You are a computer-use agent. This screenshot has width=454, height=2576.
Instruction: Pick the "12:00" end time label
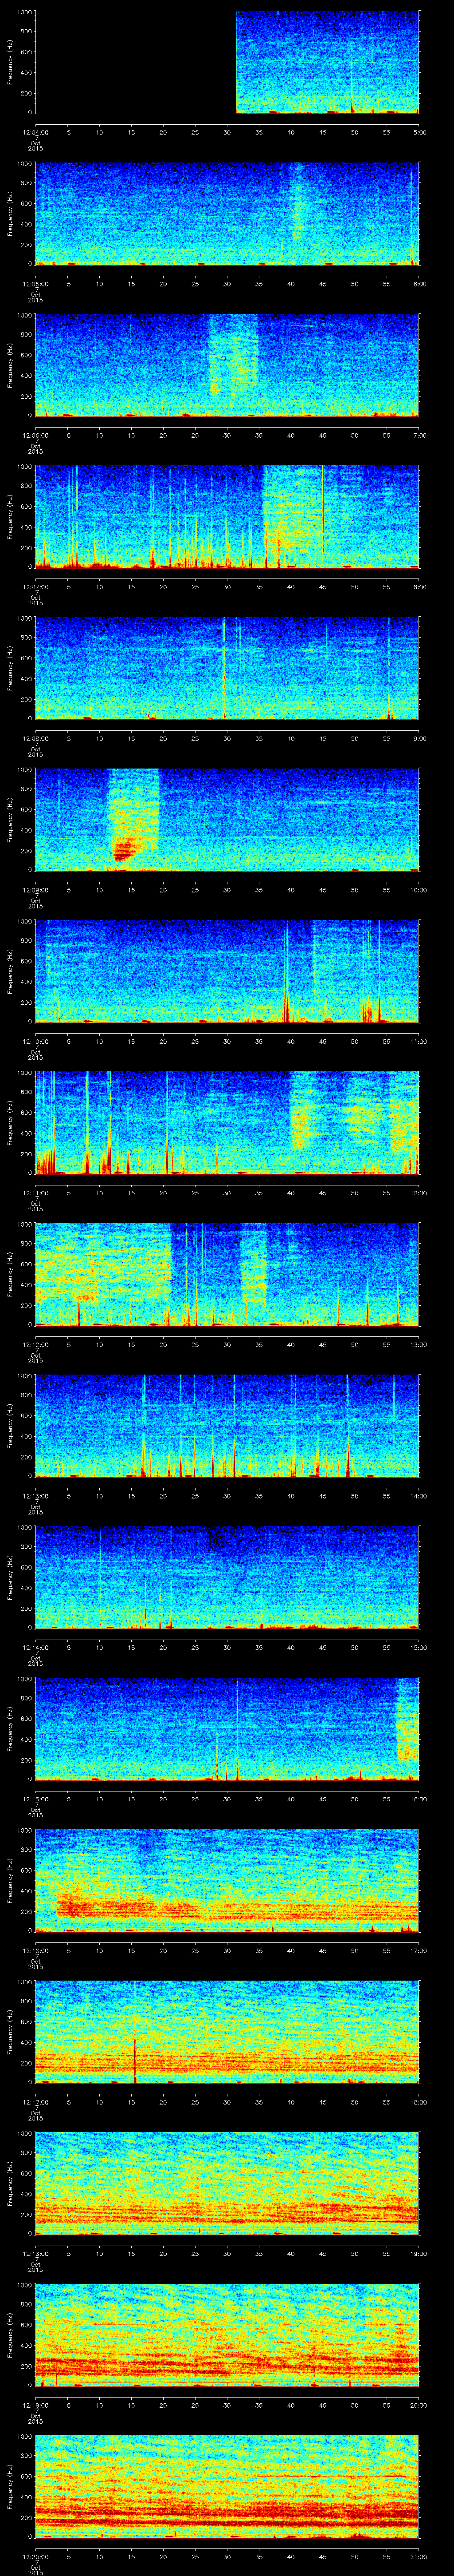click(x=419, y=1192)
